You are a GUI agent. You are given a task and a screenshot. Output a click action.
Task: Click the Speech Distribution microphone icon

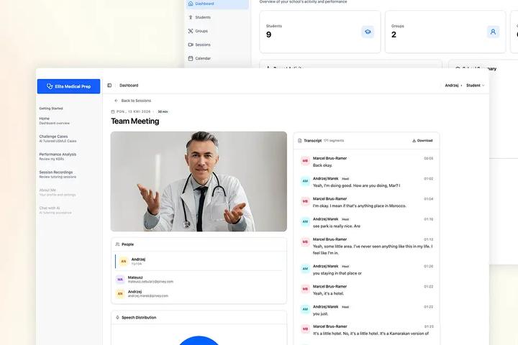coord(117,317)
